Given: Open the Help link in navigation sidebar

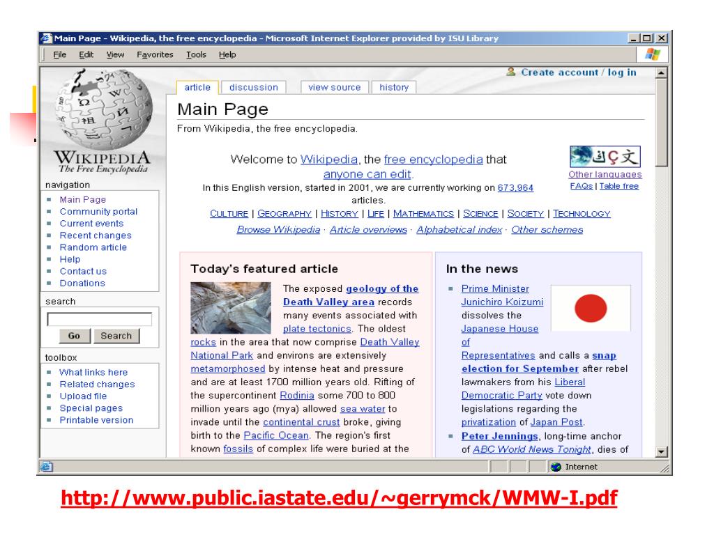Looking at the screenshot, I should [70, 259].
